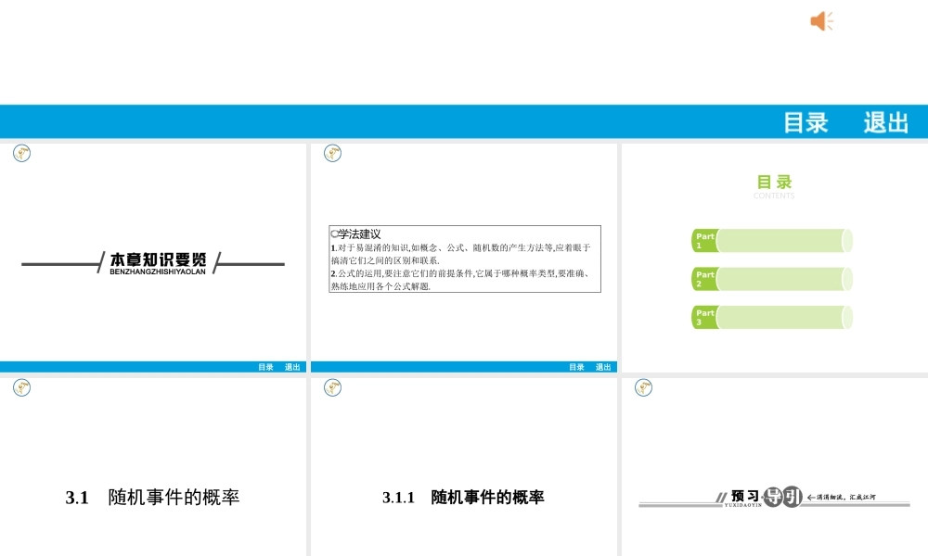Click the green 目录 heading on the contents slide
This screenshot has width=928, height=556.
click(x=774, y=182)
